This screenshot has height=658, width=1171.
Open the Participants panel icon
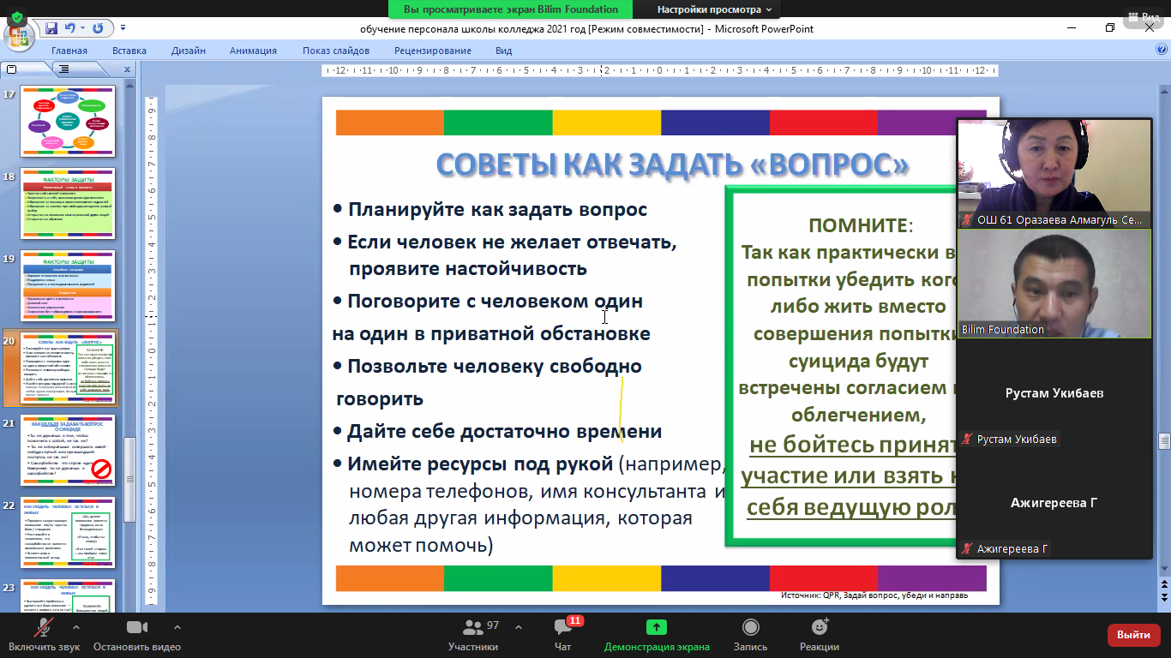tap(472, 628)
